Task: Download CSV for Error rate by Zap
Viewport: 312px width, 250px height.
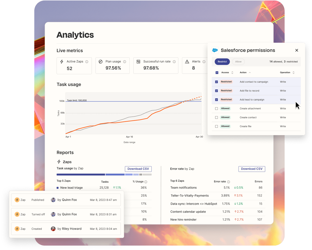Action: 252,169
